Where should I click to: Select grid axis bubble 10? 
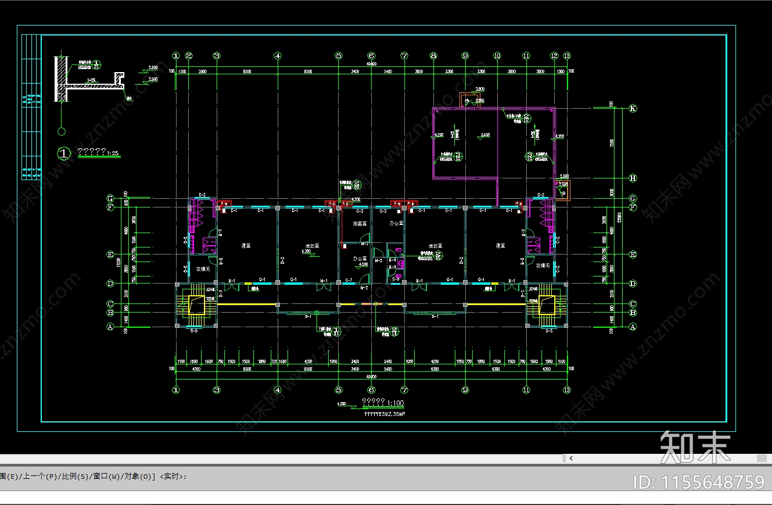(x=497, y=56)
